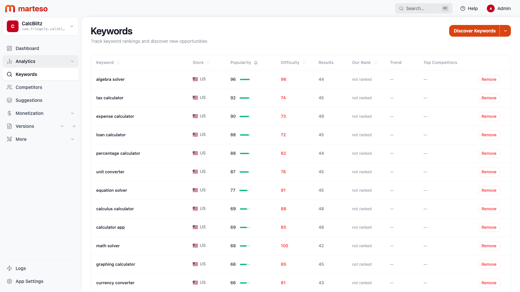This screenshot has height=292, width=520.
Task: Remove the tax calculator keyword
Action: (x=489, y=98)
